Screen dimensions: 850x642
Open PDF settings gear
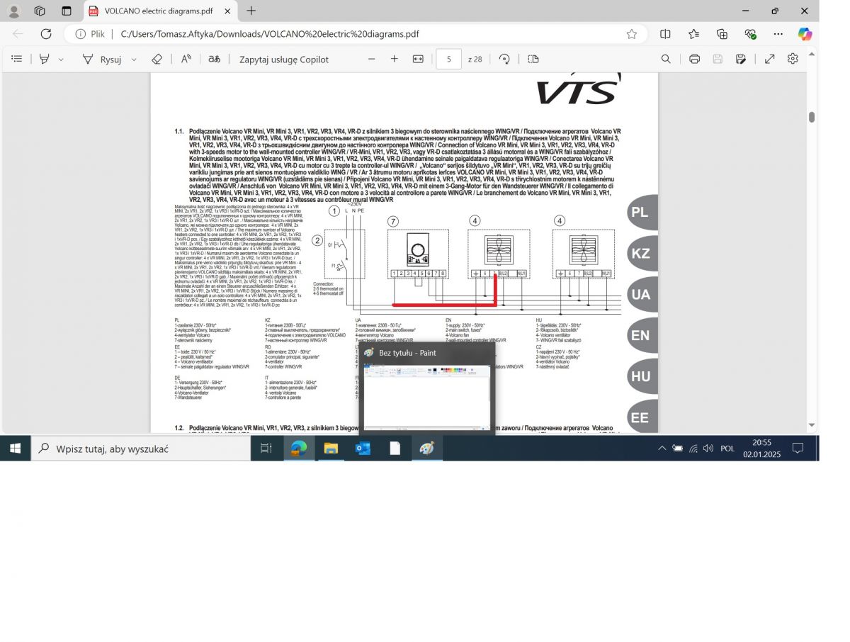coord(793,60)
